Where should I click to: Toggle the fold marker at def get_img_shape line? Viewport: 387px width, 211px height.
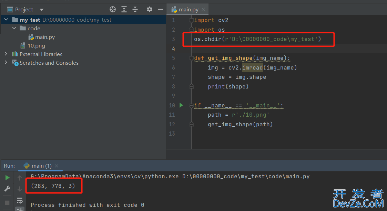[191, 58]
